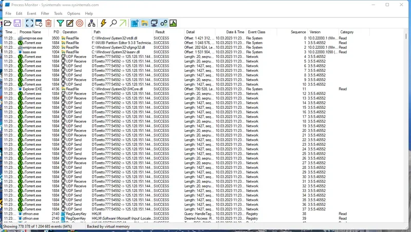Viewport: 411px width, 232px height.
Task: Open the Help menu
Action: click(89, 13)
